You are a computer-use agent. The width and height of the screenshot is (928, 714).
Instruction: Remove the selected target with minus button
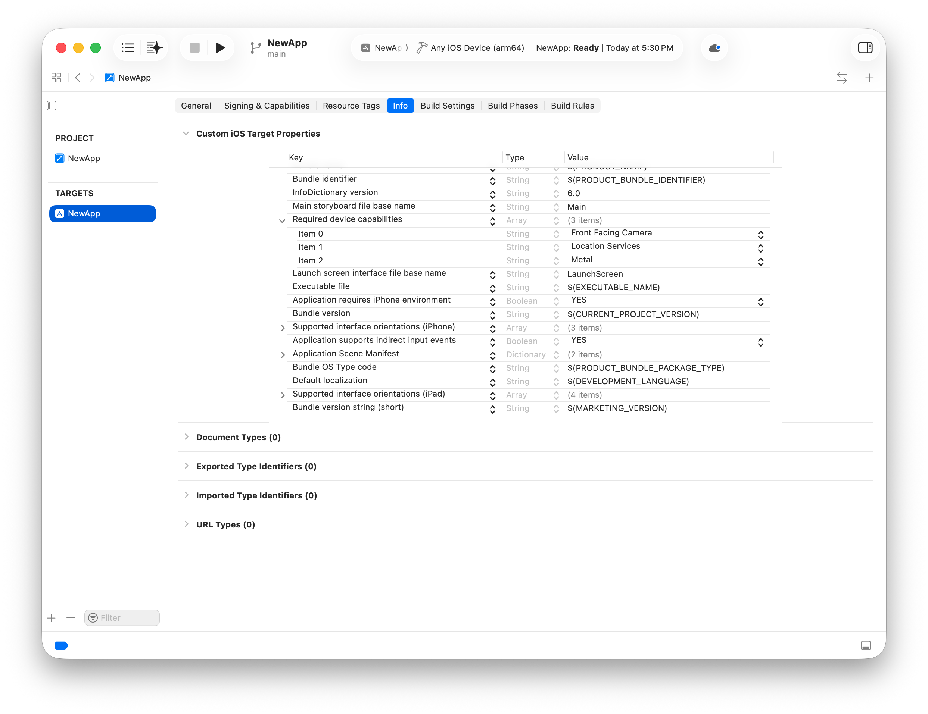[71, 618]
